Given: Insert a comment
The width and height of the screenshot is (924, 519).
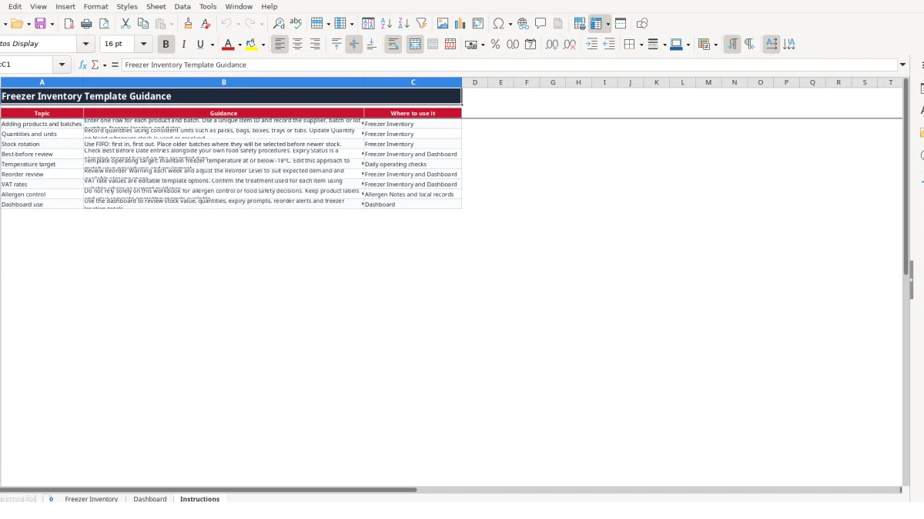Looking at the screenshot, I should click(x=541, y=24).
